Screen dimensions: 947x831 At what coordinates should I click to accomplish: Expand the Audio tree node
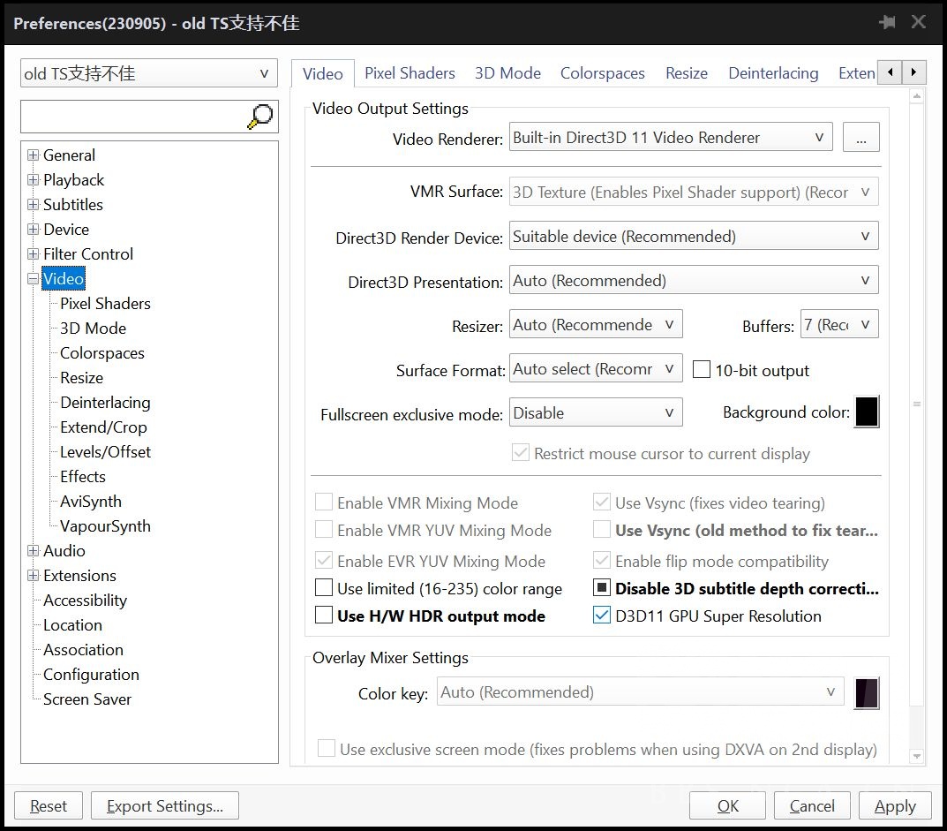pos(34,551)
